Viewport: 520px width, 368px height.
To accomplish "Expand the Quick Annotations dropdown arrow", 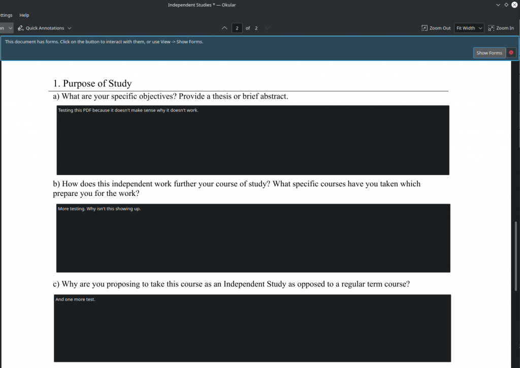I will (x=70, y=28).
